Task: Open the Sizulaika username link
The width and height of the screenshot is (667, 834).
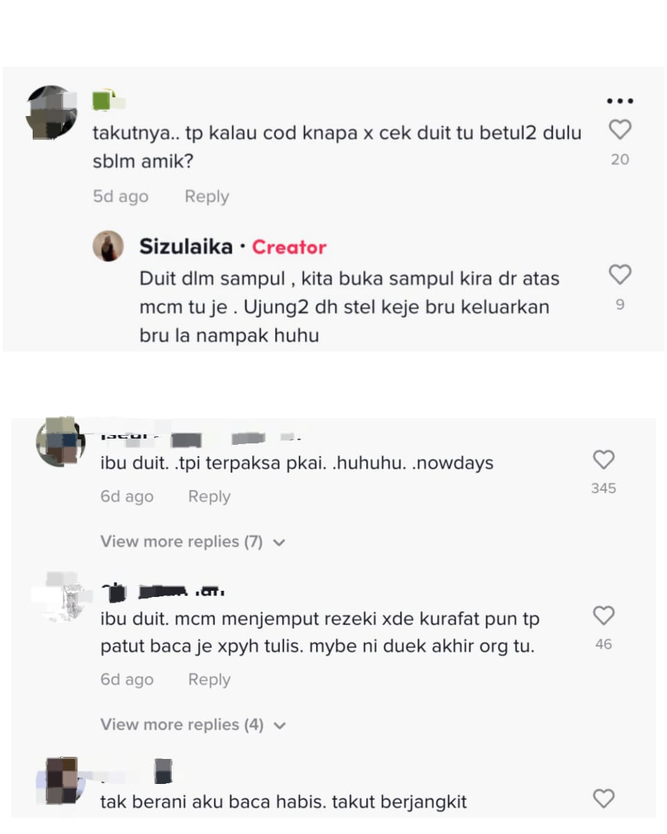Action: (185, 247)
